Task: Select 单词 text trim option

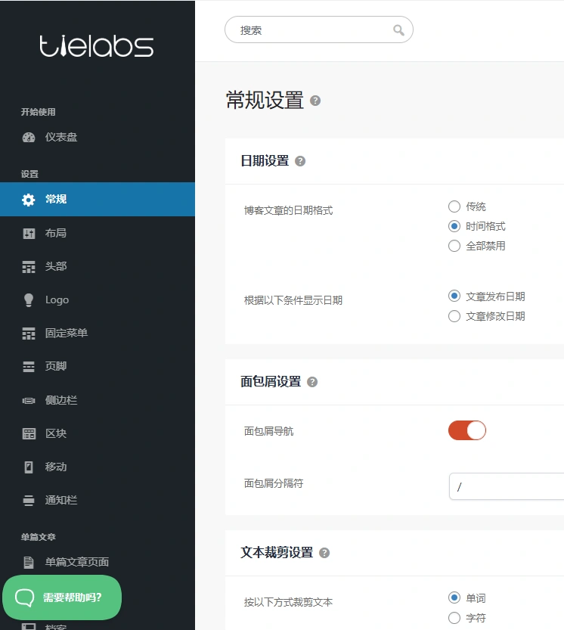Action: tap(454, 597)
